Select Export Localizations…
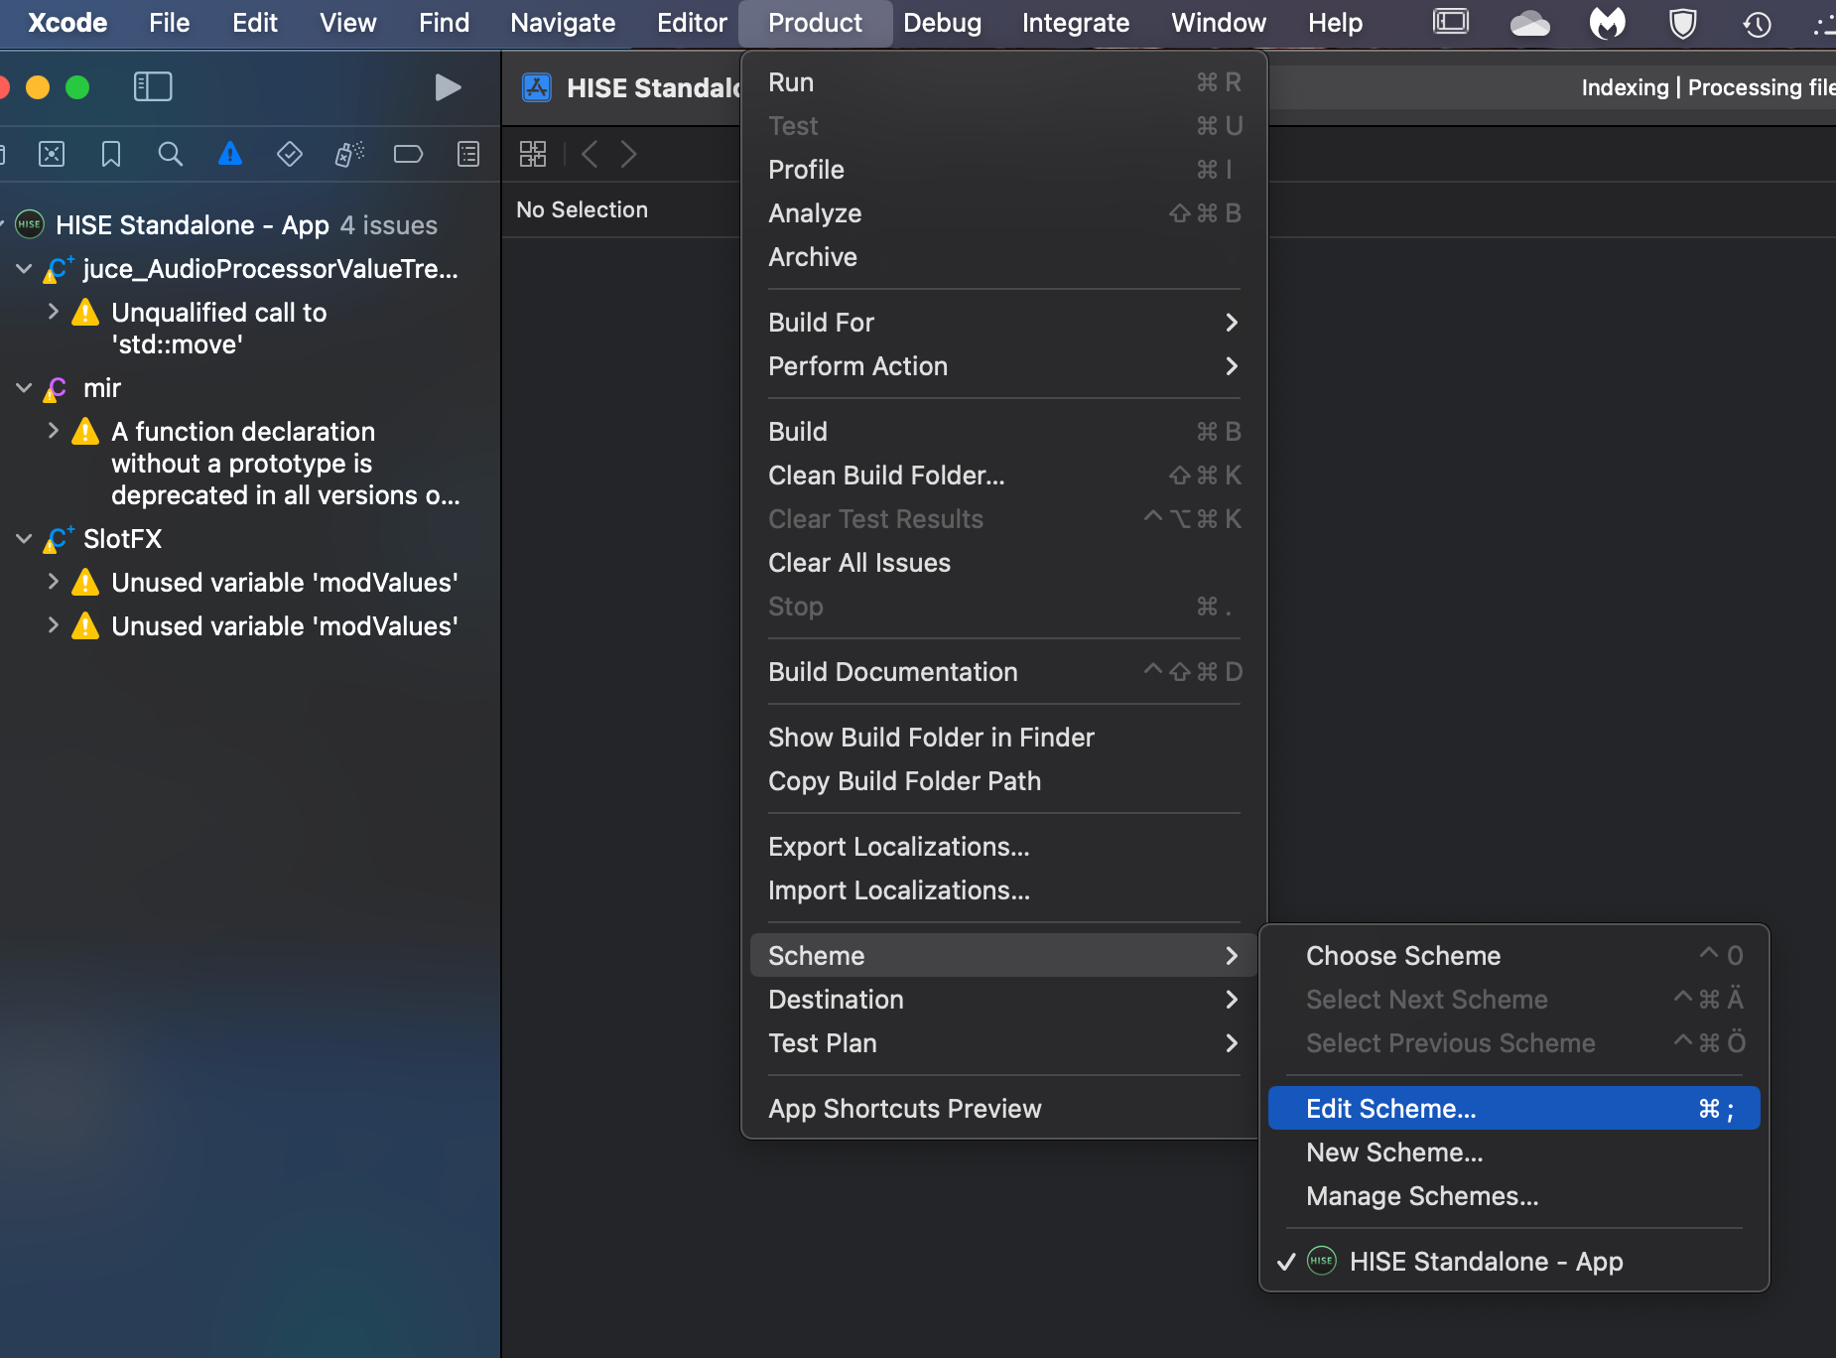This screenshot has width=1836, height=1358. [1003, 847]
